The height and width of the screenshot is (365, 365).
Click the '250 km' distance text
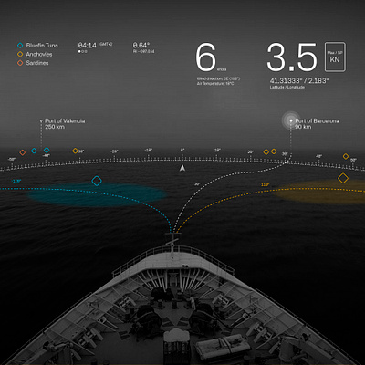pyautogui.click(x=55, y=127)
